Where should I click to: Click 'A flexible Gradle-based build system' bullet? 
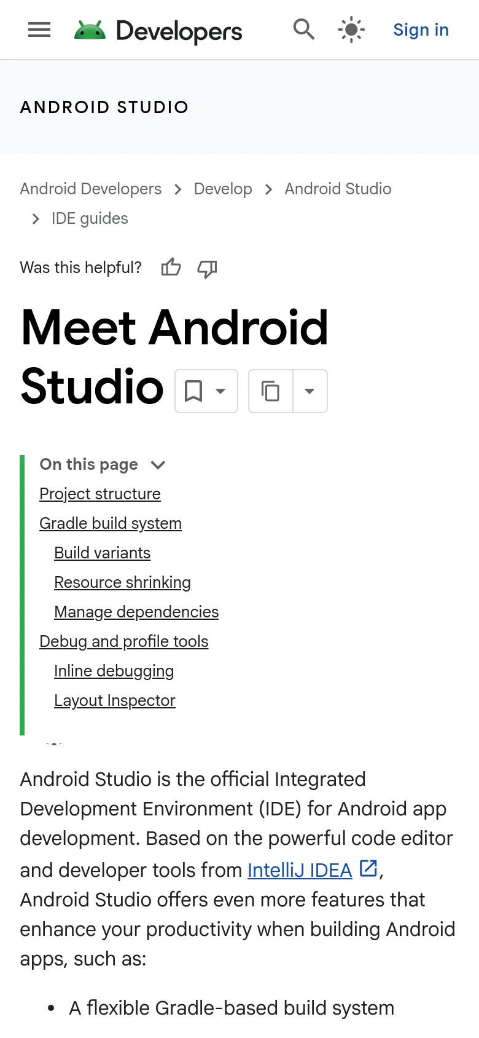(x=232, y=1008)
